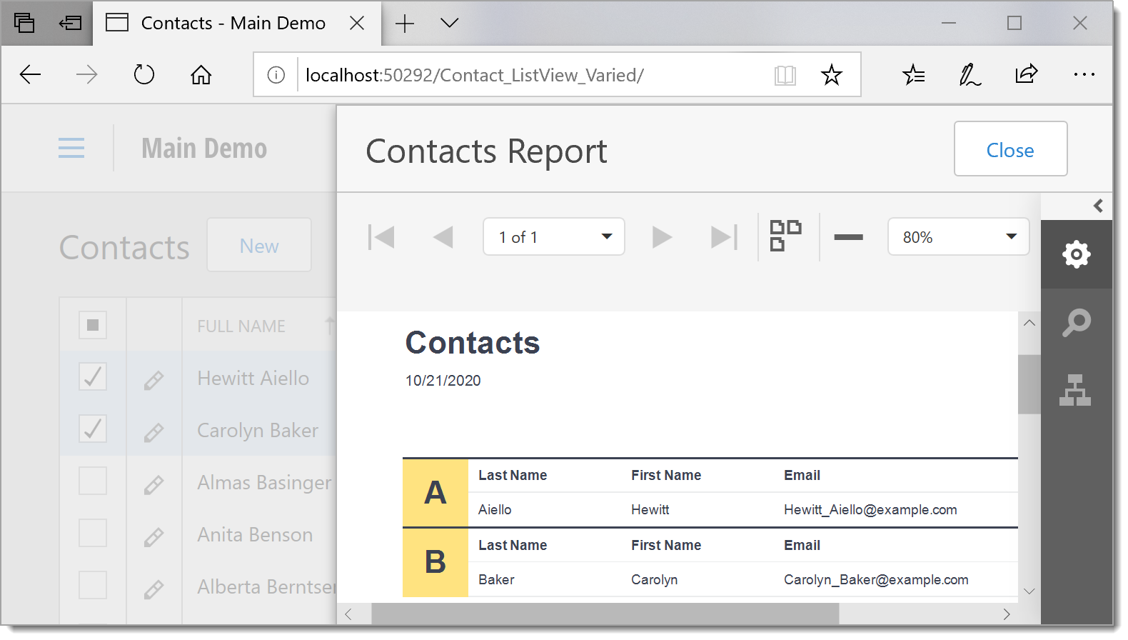Open the hamburger navigation menu
Image resolution: width=1128 pixels, height=640 pixels.
71,148
